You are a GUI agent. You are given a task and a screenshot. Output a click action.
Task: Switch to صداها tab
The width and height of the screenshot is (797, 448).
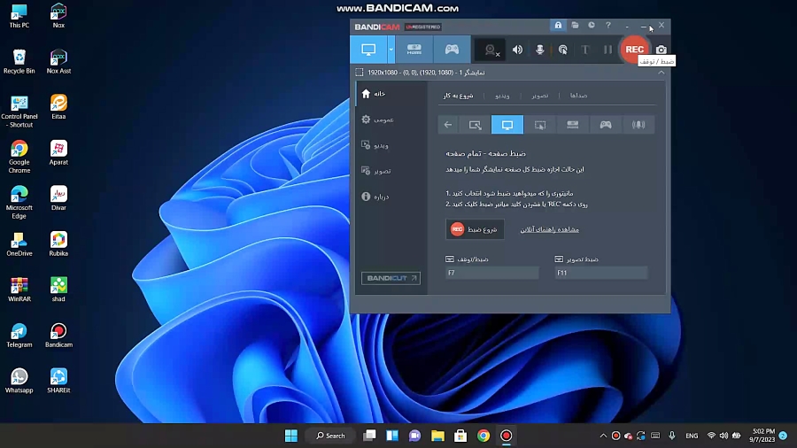click(x=578, y=96)
